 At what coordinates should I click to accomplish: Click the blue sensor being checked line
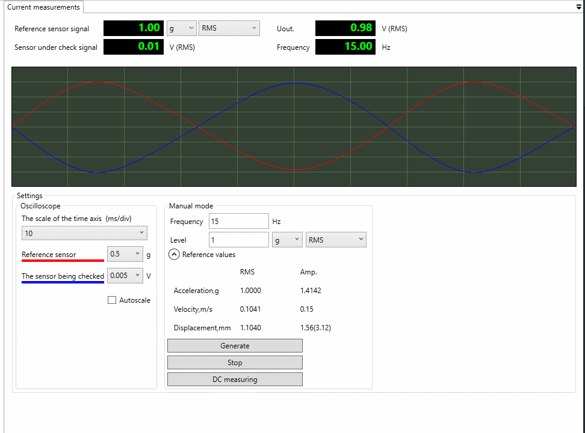pos(63,282)
